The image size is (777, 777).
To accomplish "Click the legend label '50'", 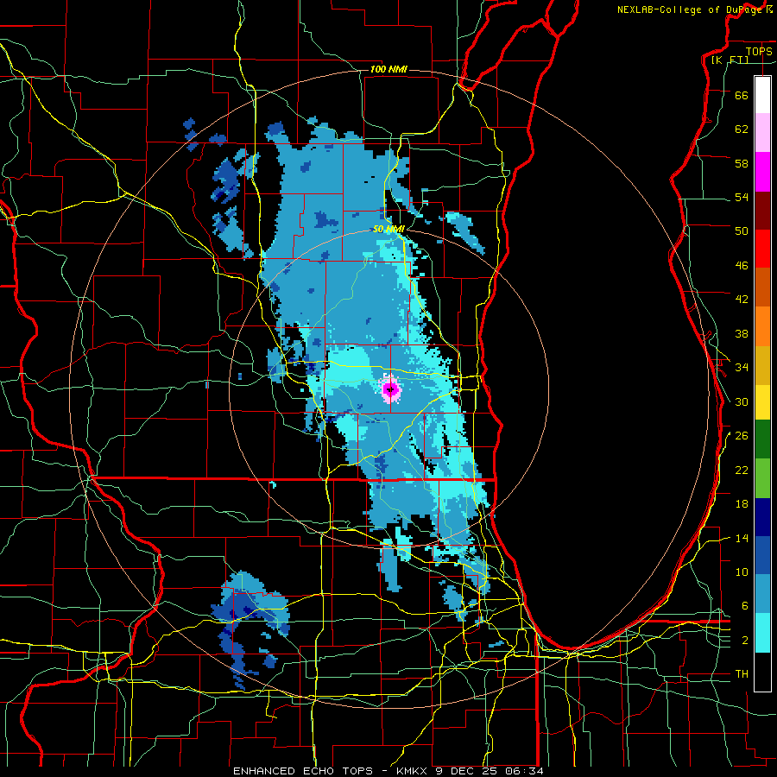I will coord(742,231).
